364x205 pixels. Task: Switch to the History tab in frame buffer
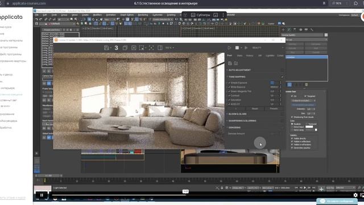250,56
